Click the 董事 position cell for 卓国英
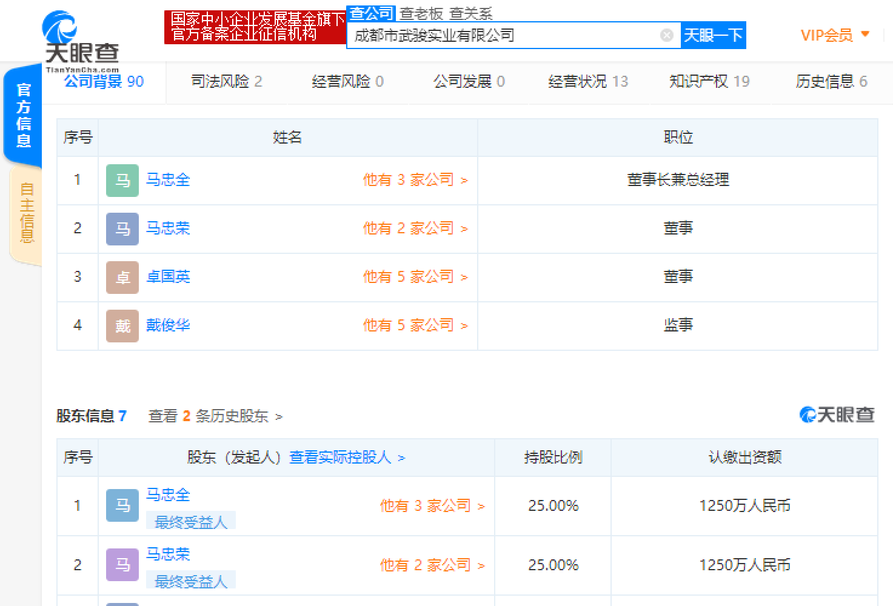The height and width of the screenshot is (606, 893). click(678, 277)
